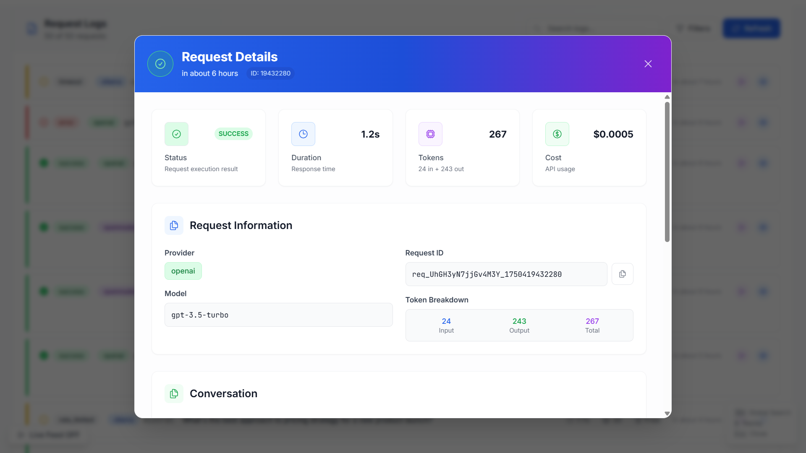This screenshot has height=453, width=806.
Task: Select the gpt-3.5-turbo model field
Action: [278, 315]
